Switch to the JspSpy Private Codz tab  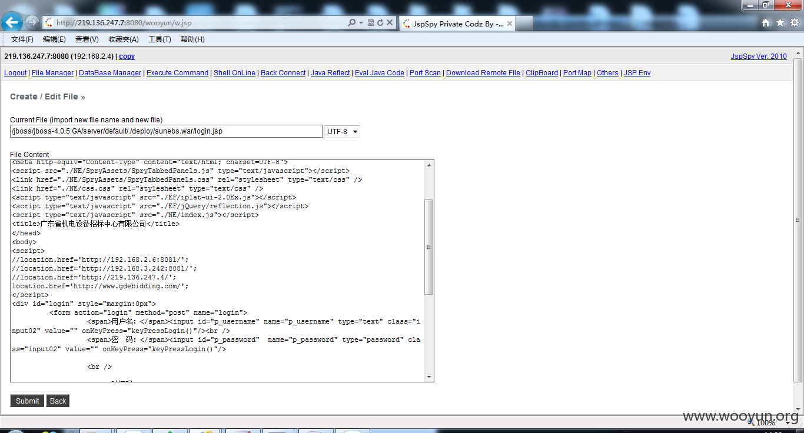click(x=457, y=24)
